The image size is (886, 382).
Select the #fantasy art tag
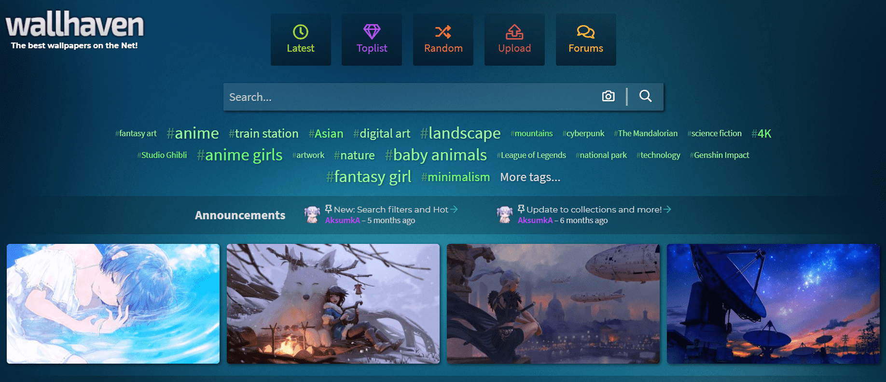(136, 133)
